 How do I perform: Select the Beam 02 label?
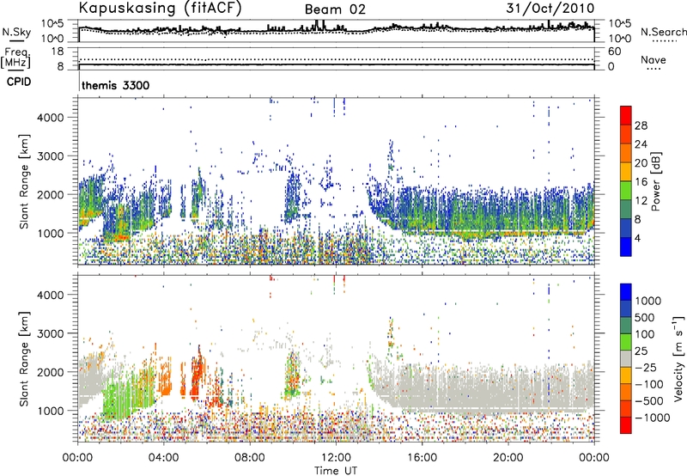[x=335, y=9]
